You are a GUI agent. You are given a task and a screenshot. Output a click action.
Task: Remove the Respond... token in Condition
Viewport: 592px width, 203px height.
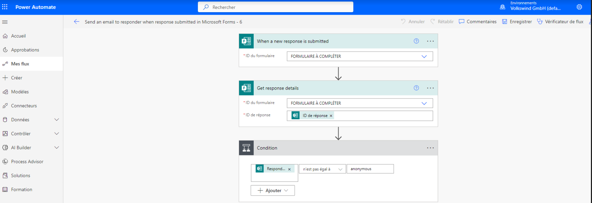[x=289, y=169]
